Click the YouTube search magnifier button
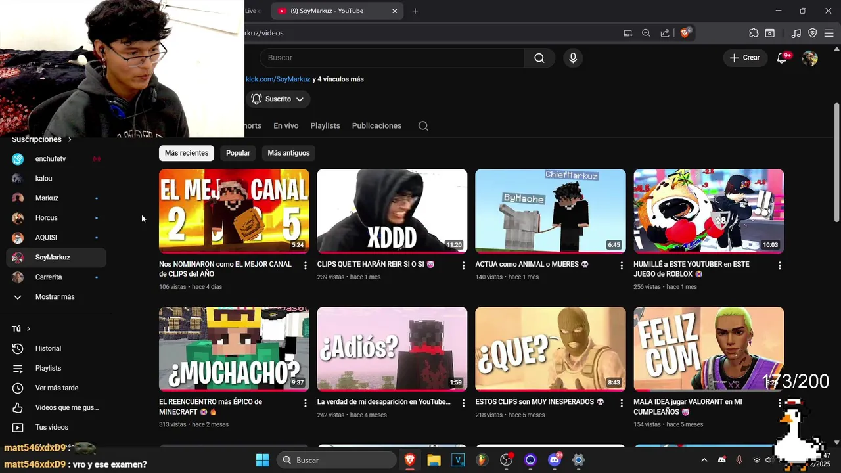Image resolution: width=841 pixels, height=473 pixels. (539, 58)
